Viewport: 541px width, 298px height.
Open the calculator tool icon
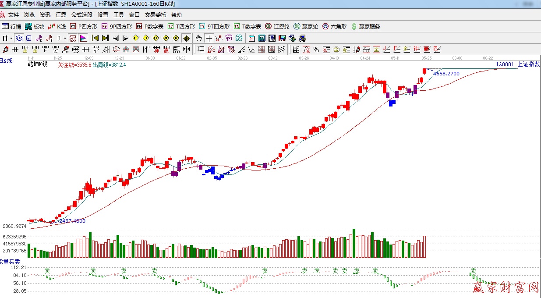click(x=262, y=38)
